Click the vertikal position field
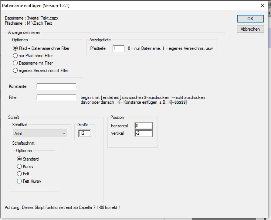Viewport: 271px width, 220px height. coord(143,133)
